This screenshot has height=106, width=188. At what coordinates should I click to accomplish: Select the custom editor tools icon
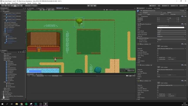pyautogui.click(x=21, y=6)
